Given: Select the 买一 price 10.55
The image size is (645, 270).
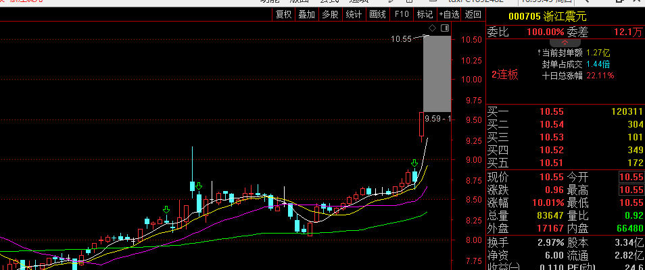Looking at the screenshot, I should (552, 112).
